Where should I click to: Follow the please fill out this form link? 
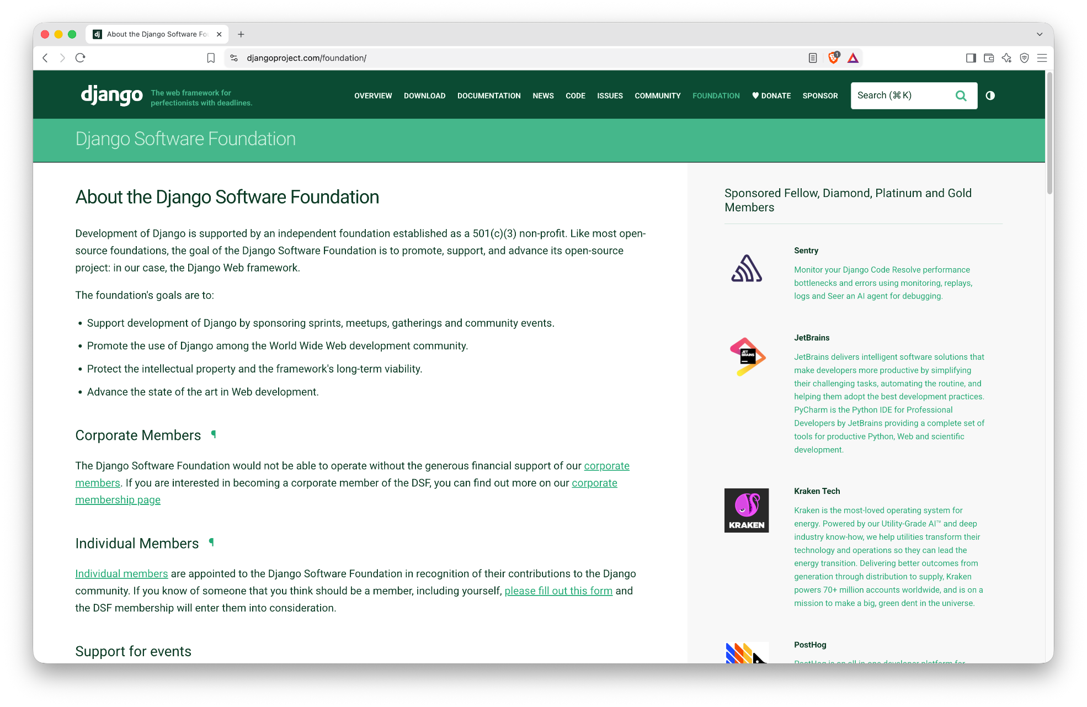click(558, 591)
